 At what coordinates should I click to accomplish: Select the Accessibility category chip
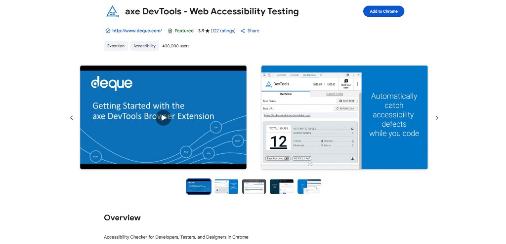tap(145, 46)
